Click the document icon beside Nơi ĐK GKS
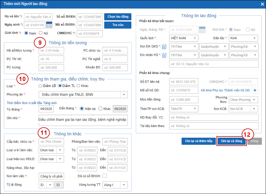Screen dimensions: 266x194 164,47
